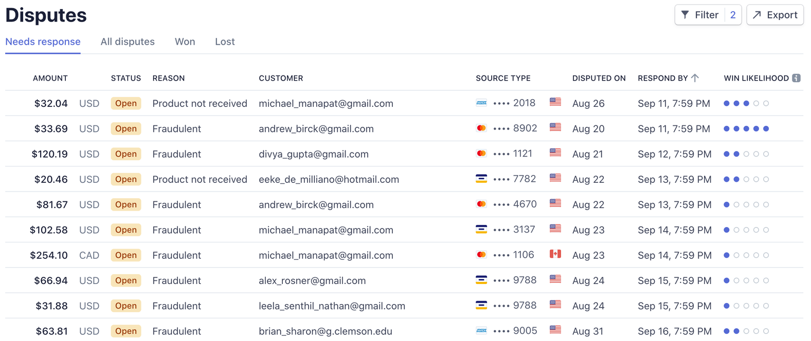This screenshot has height=341, width=811.
Task: Click the Mastercard icon ending 1106
Action: [481, 254]
